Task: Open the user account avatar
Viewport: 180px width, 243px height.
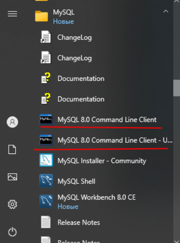Action: [x=12, y=122]
